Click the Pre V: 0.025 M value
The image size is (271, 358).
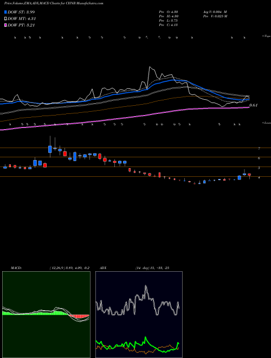(215, 16)
